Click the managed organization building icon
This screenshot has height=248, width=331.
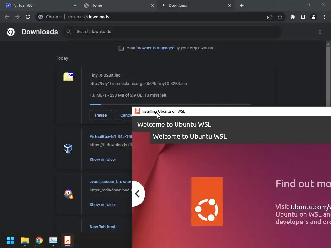pyautogui.click(x=121, y=48)
